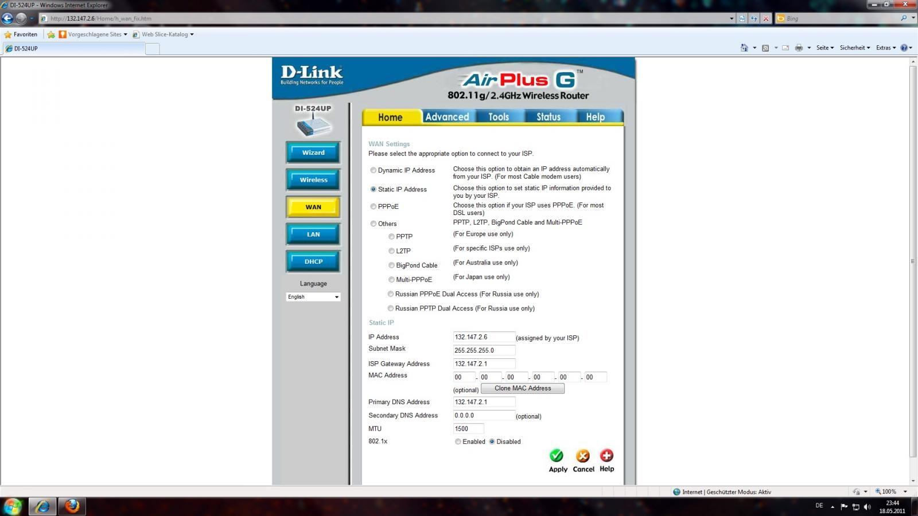
Task: Click the add to favorites bar icon
Action: [51, 34]
